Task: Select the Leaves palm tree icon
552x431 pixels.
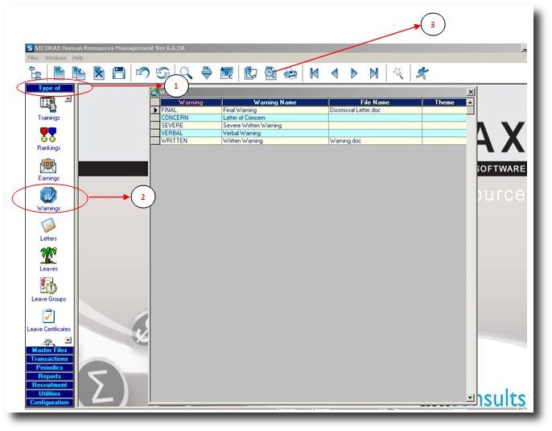Action: coord(48,256)
